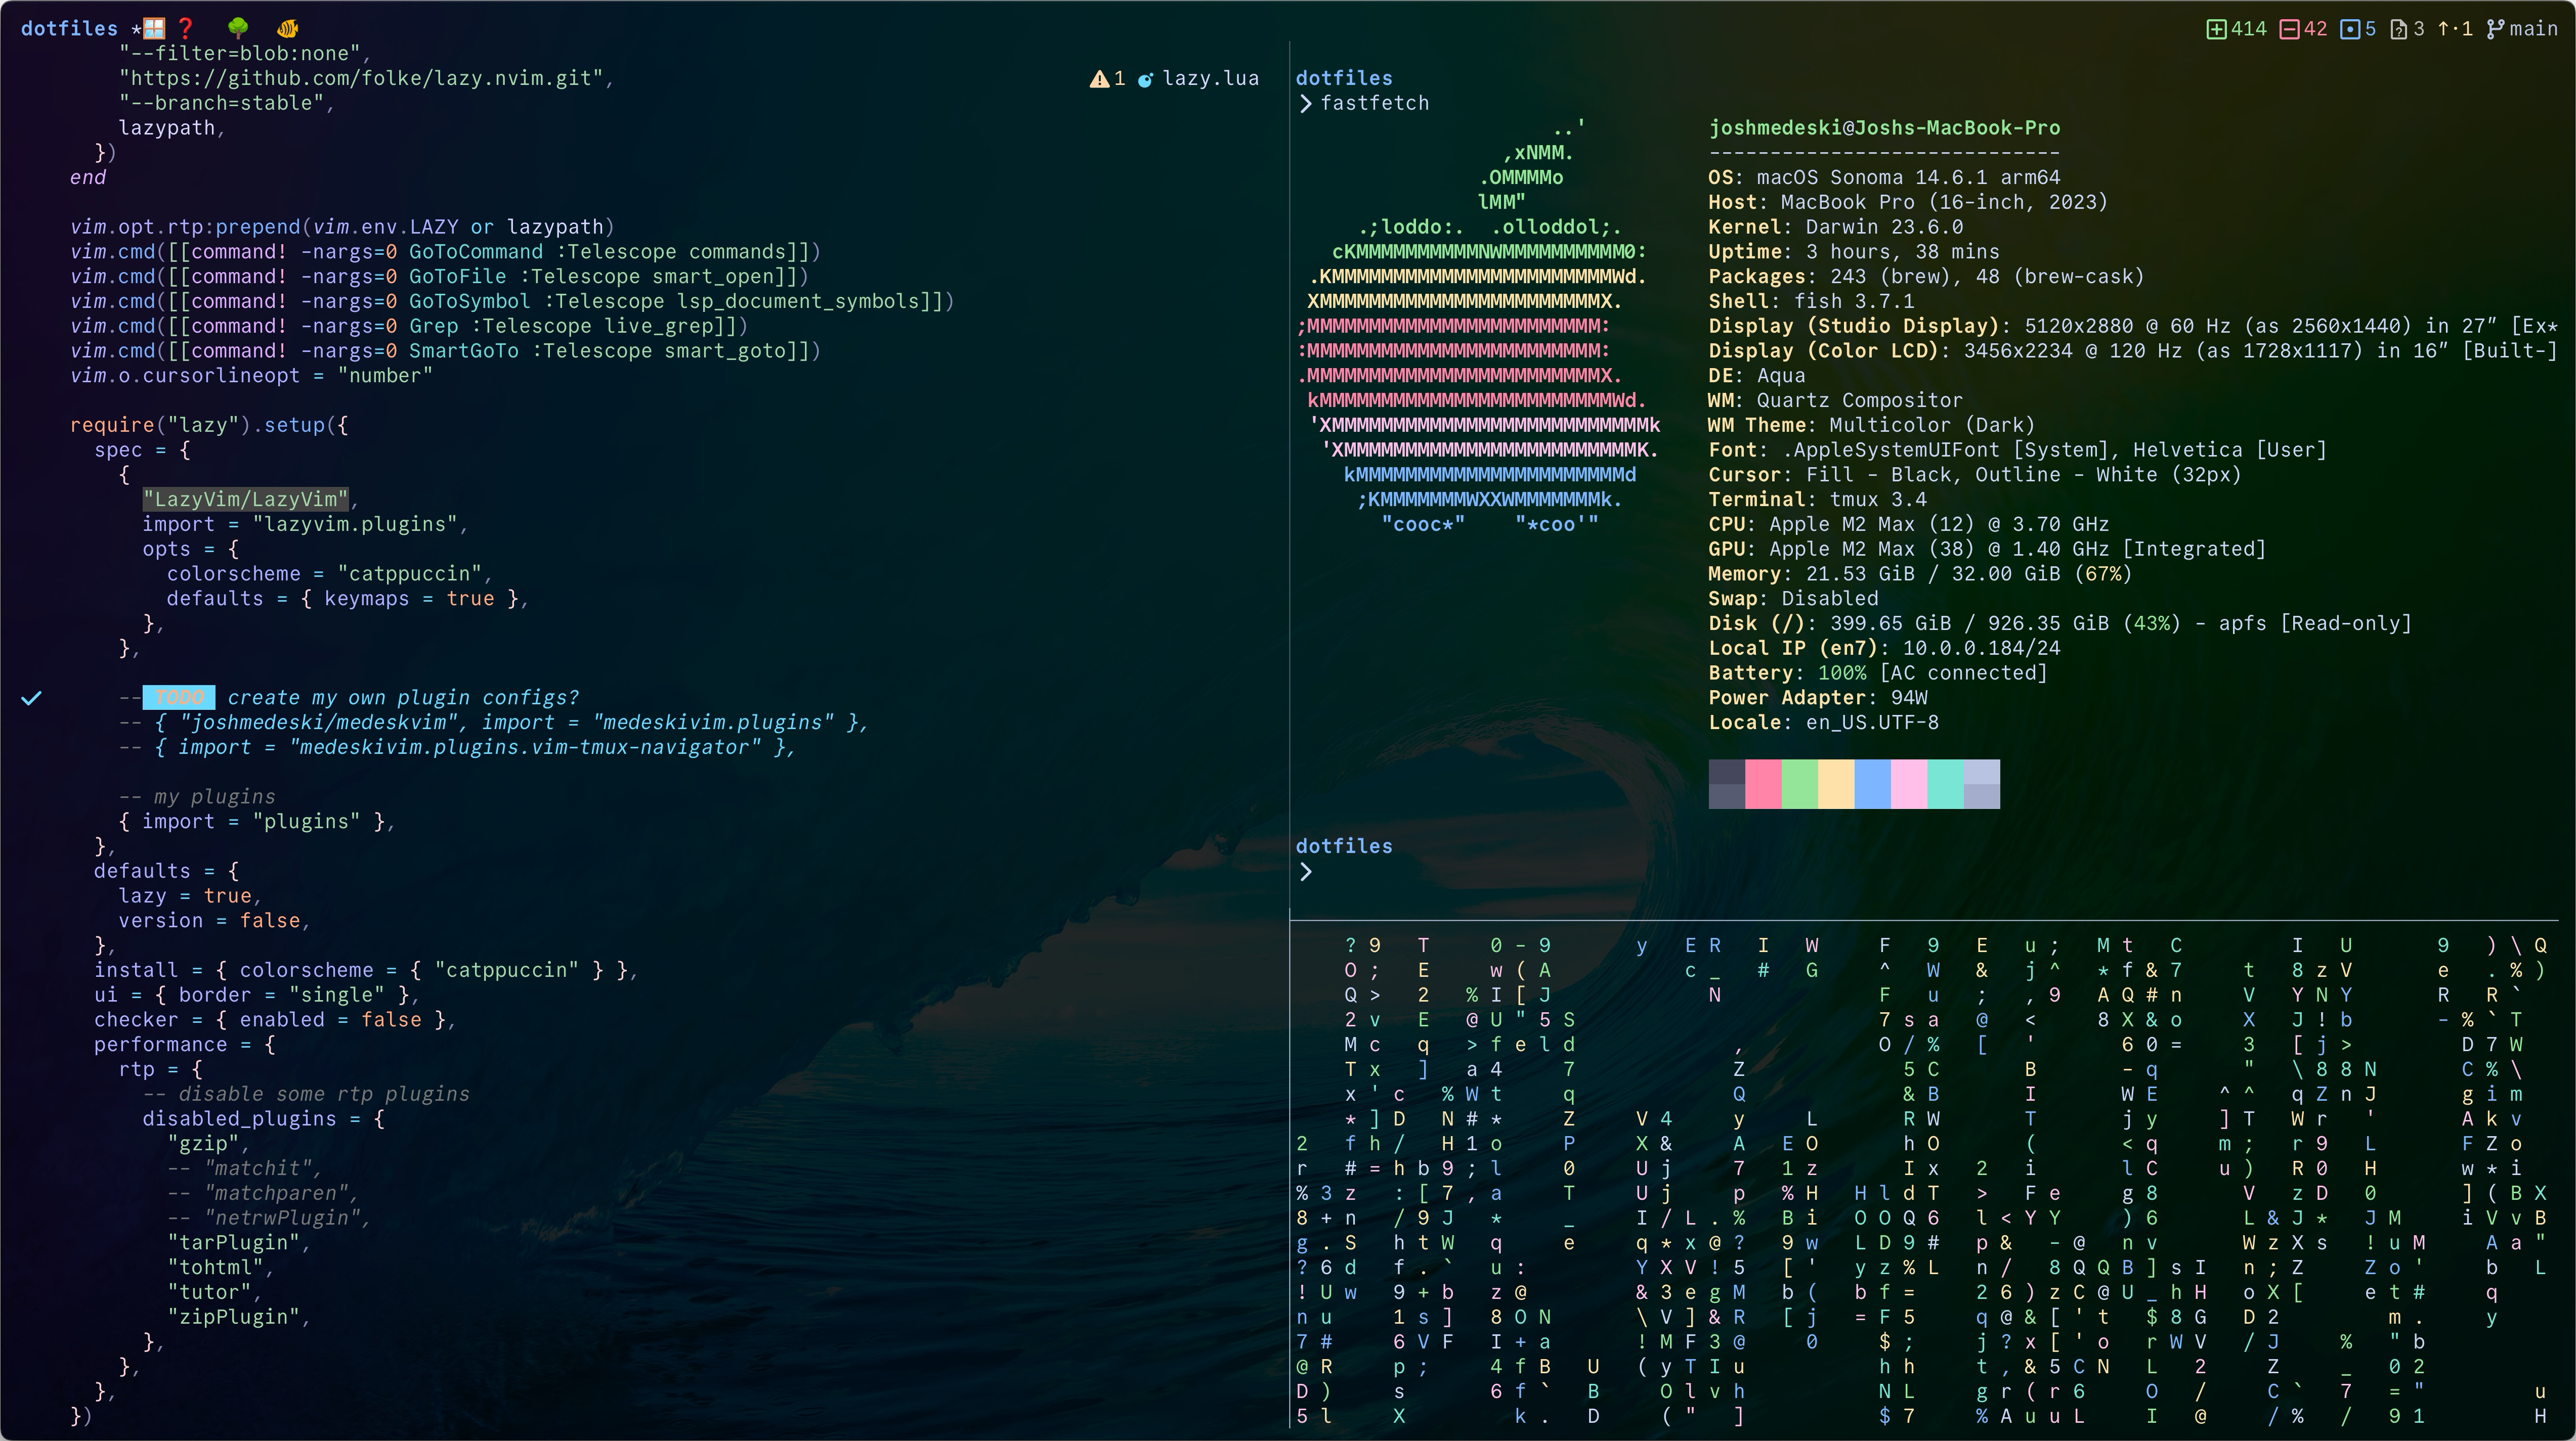The image size is (2576, 1441).
Task: Click the Memory usage line
Action: point(1920,573)
